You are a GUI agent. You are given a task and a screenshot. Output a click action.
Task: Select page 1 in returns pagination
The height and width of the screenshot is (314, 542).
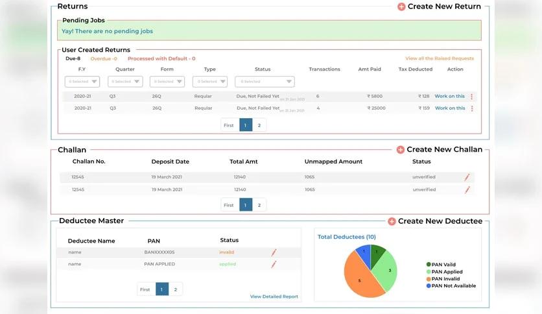(246, 125)
